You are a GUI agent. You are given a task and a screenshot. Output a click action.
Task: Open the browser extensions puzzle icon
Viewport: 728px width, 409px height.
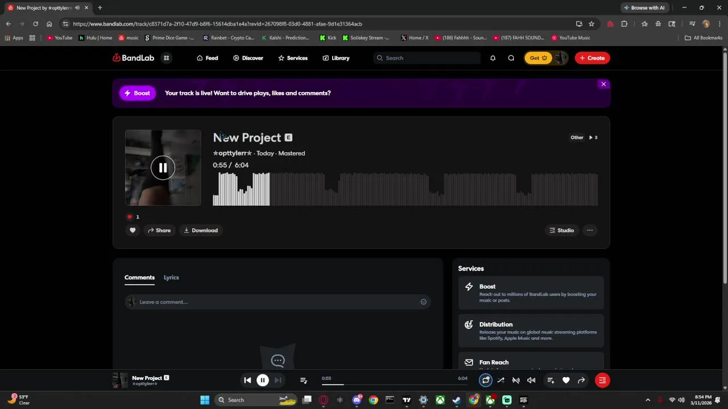pyautogui.click(x=624, y=24)
